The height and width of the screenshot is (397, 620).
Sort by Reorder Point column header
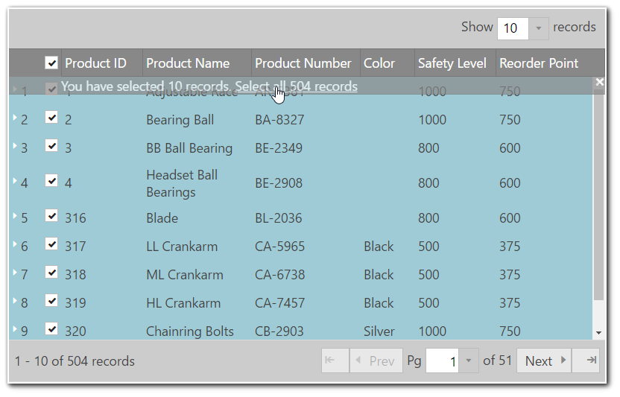click(539, 63)
